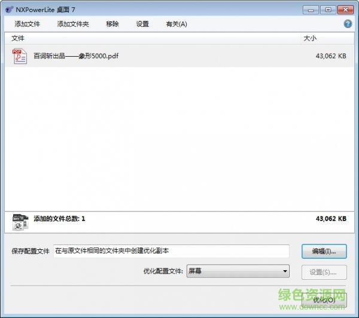Click the 编辑(I)... button

click(324, 252)
